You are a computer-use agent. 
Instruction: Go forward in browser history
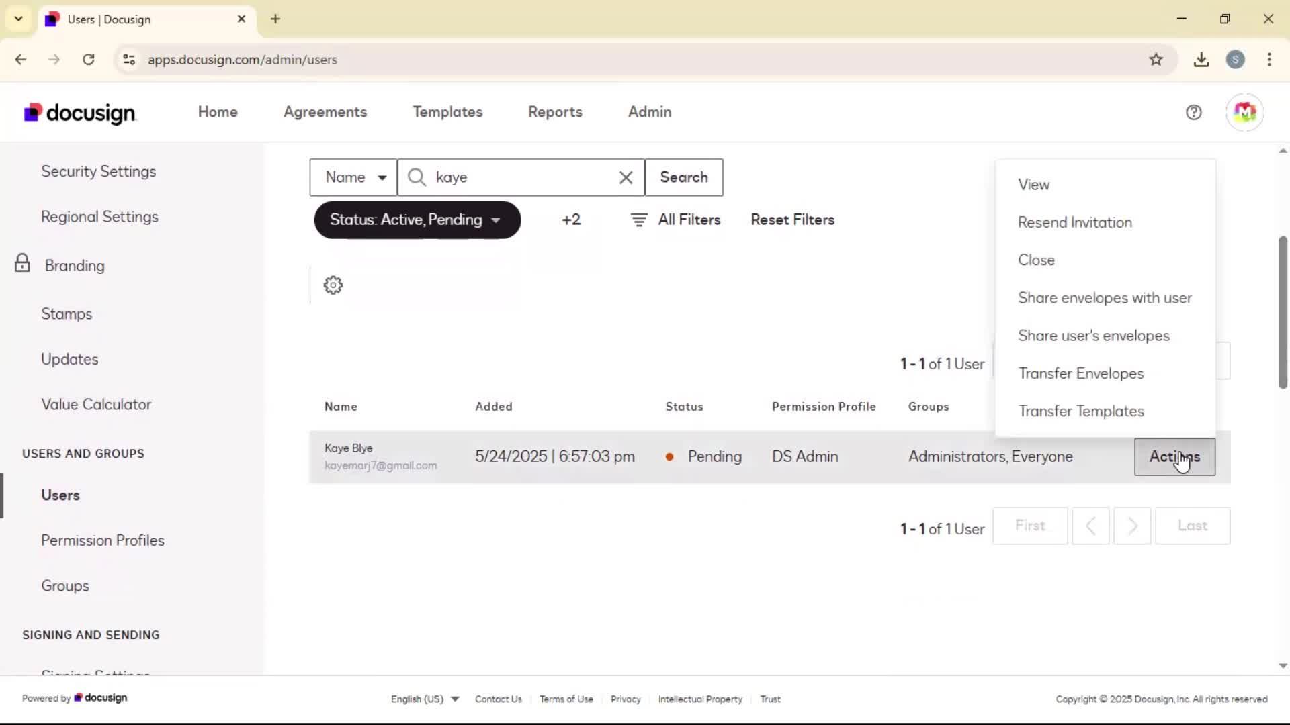pos(54,60)
